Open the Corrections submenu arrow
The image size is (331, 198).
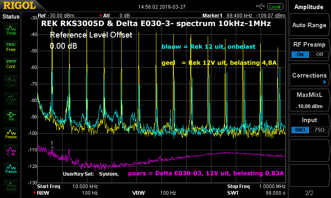(325, 82)
